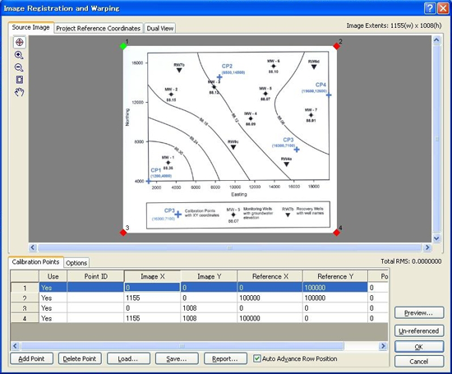Click the image horizontal scrollbar thumb
Screen dimensions: 452x374
(230, 247)
